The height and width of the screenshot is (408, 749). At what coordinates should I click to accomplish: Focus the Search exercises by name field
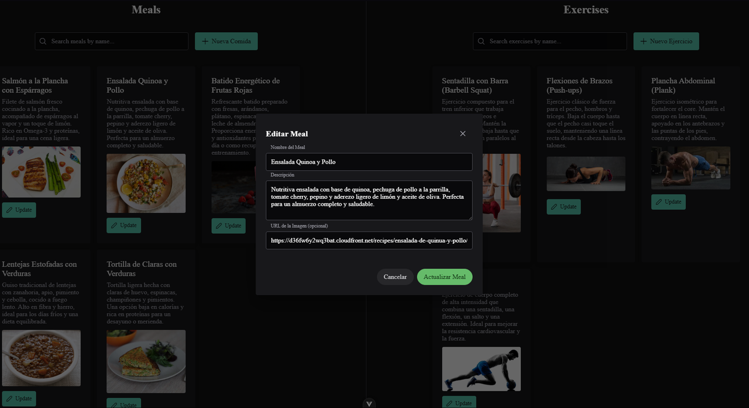[x=550, y=42]
